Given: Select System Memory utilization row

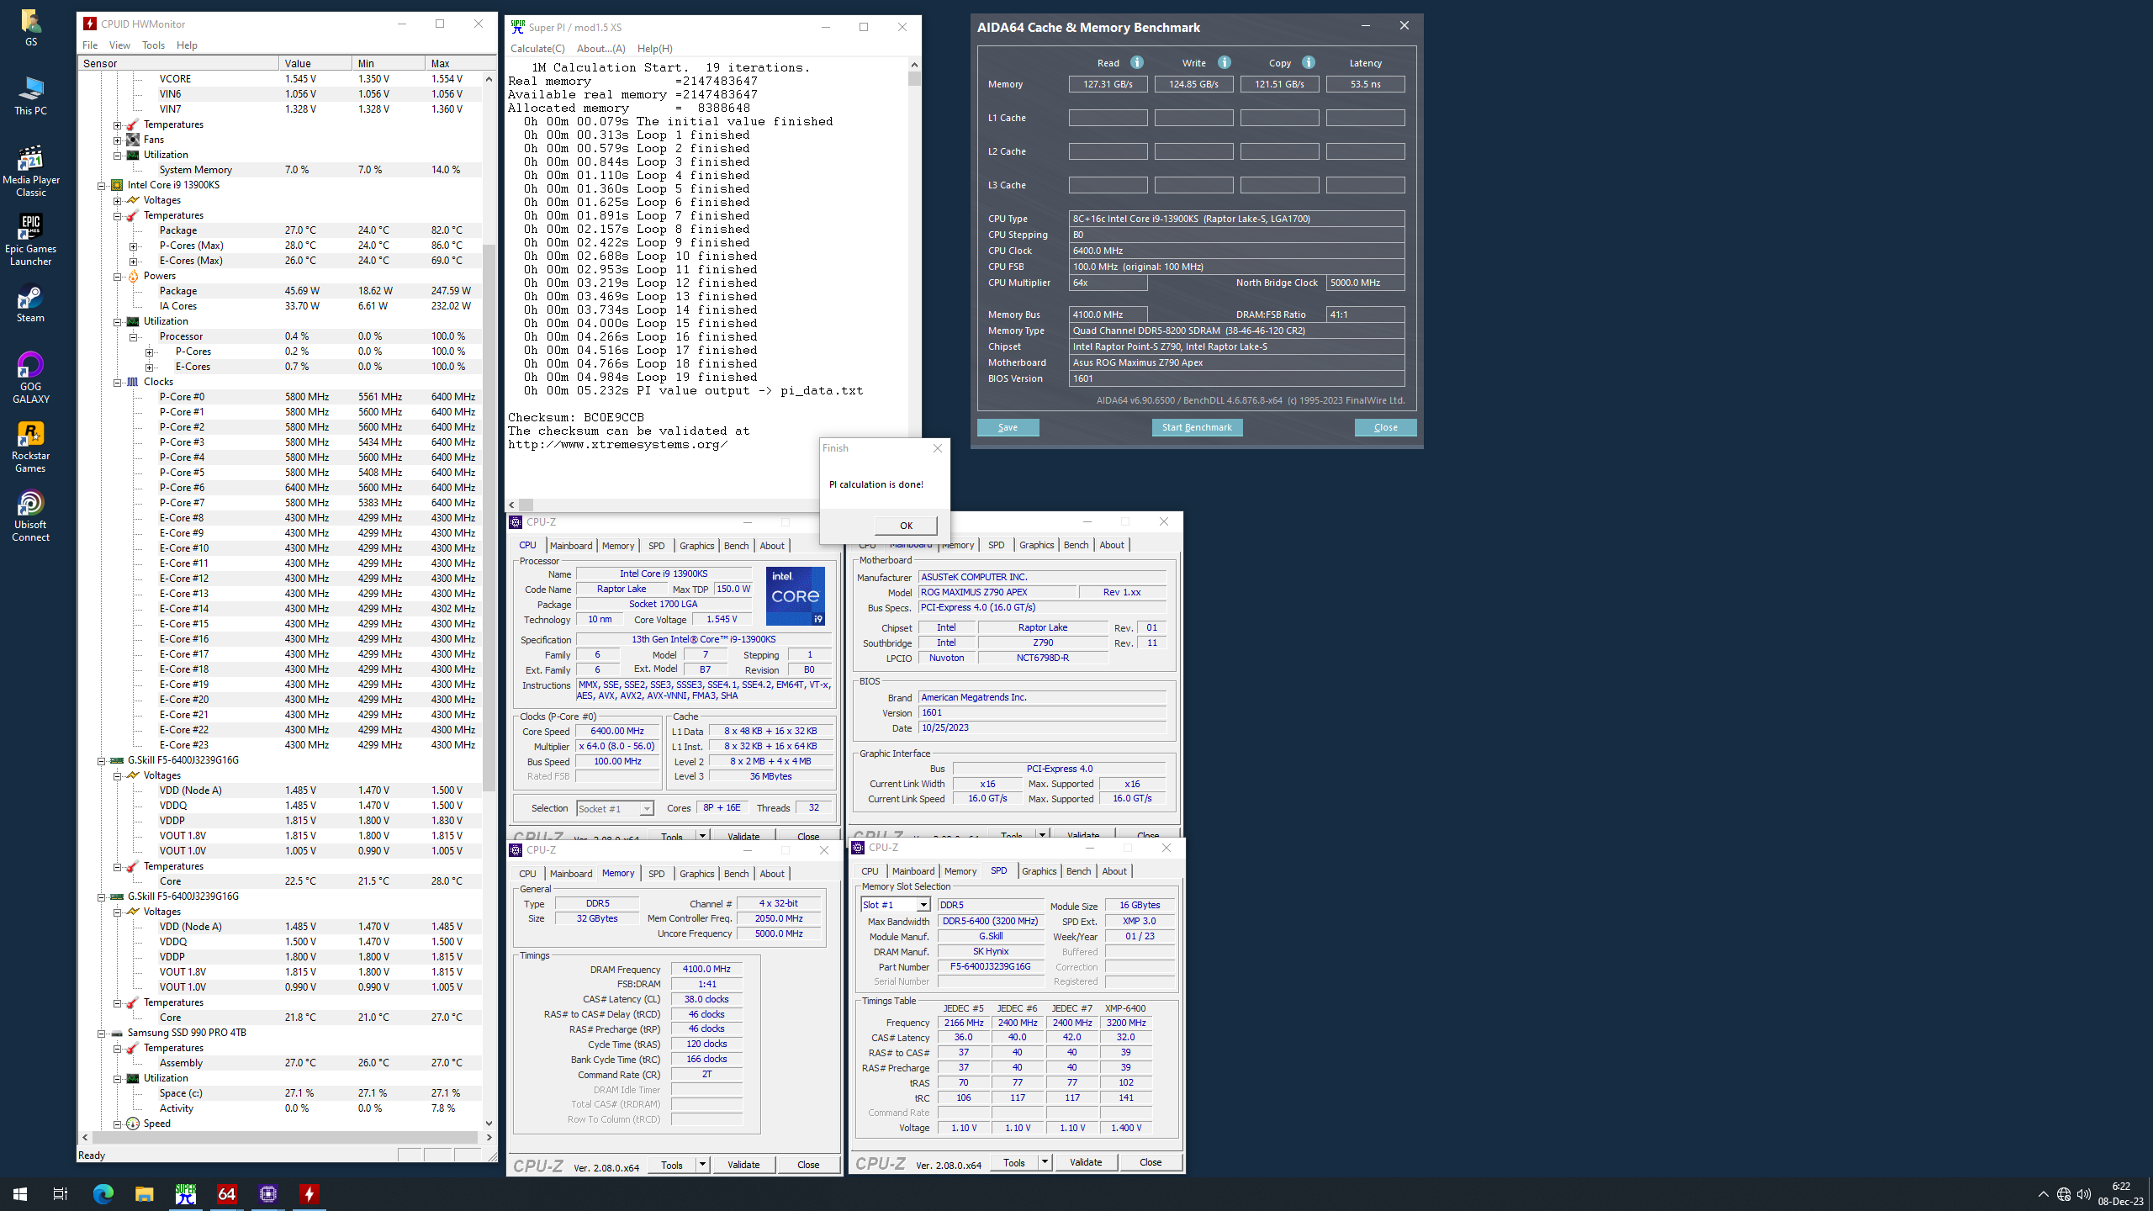Looking at the screenshot, I should [x=280, y=170].
